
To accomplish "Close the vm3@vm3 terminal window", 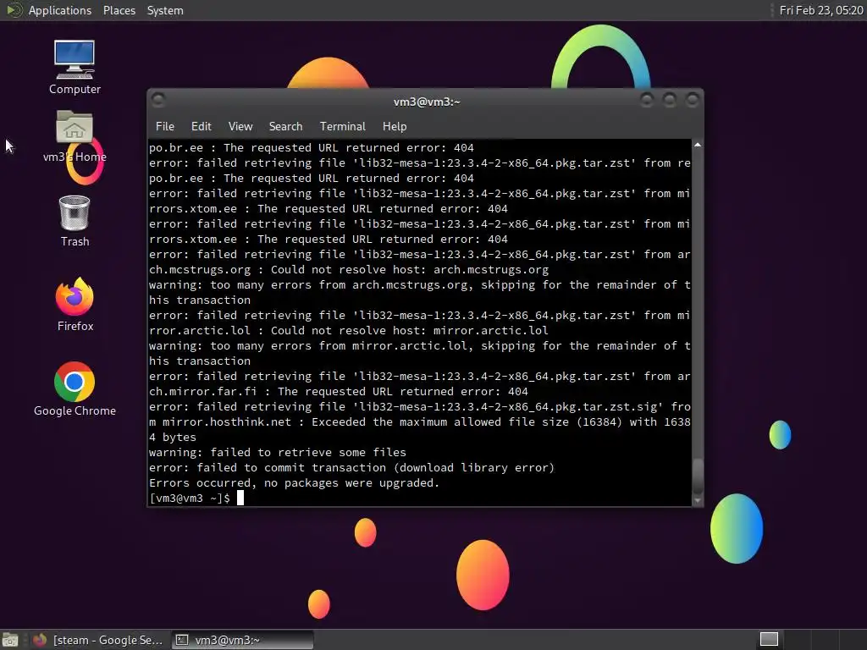I will click(x=692, y=100).
